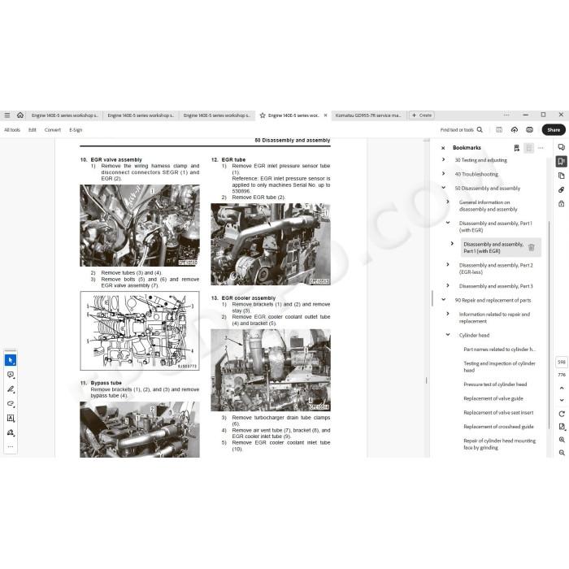Open the page display options icon
The width and height of the screenshot is (569, 569).
pyautogui.click(x=562, y=427)
